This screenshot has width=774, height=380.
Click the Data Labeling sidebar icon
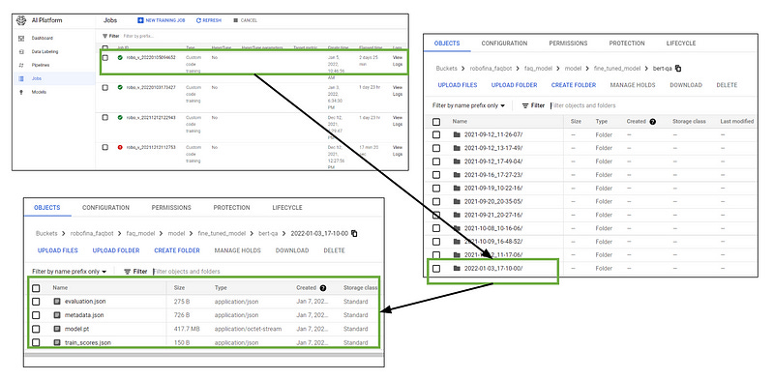20,51
